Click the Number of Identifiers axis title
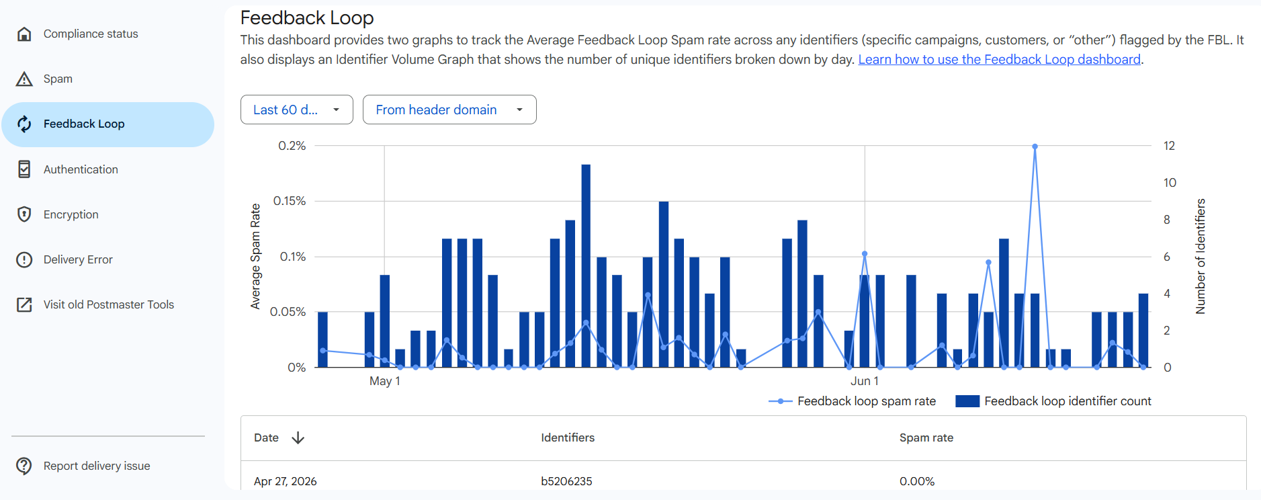 click(1201, 256)
